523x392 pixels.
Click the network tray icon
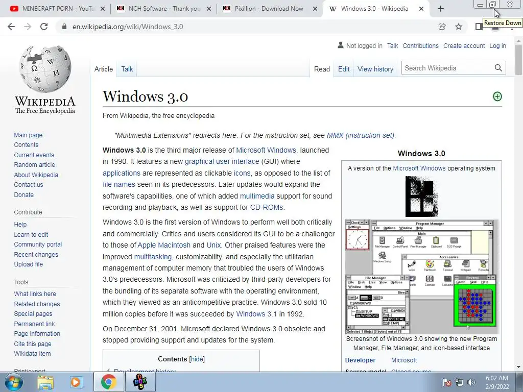[x=459, y=382]
